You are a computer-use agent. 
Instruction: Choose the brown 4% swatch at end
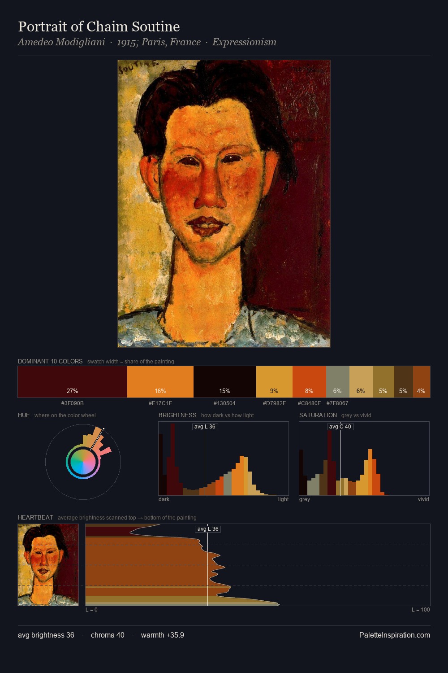pos(422,382)
